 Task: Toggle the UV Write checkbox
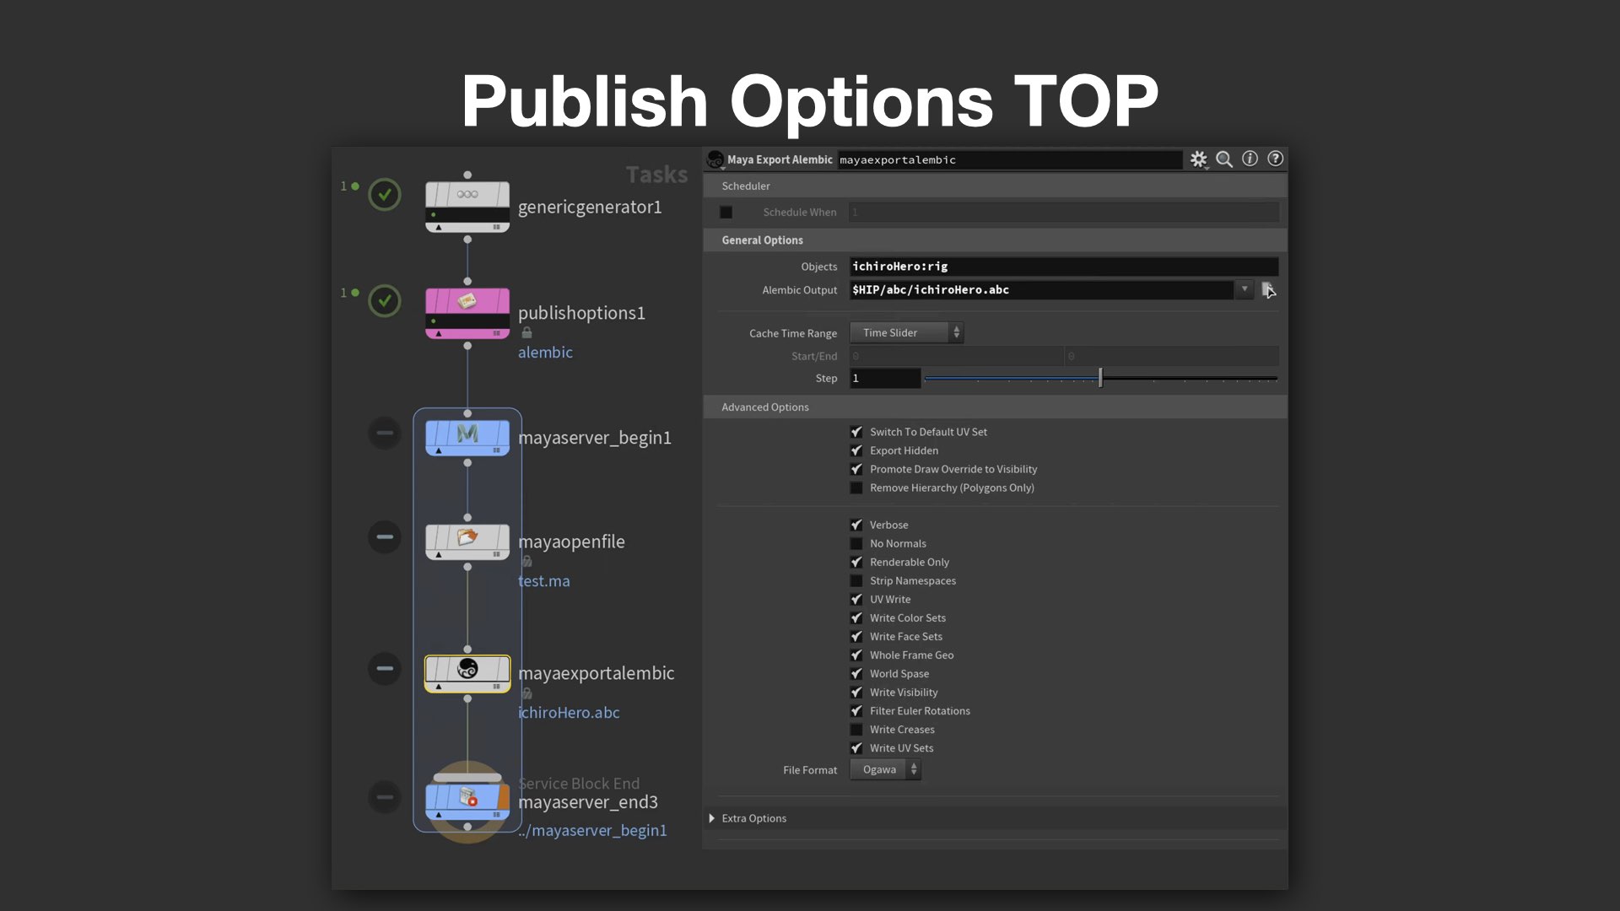point(856,599)
